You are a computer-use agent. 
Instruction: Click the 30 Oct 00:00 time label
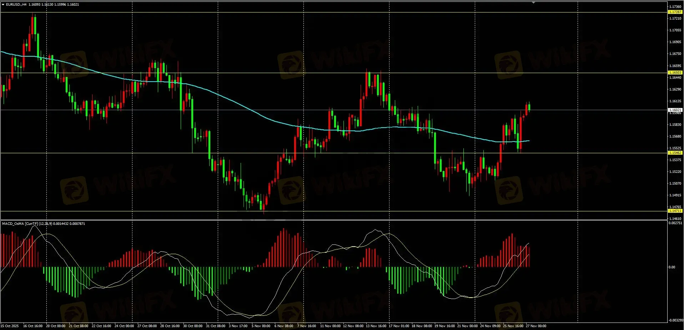tap(193, 326)
